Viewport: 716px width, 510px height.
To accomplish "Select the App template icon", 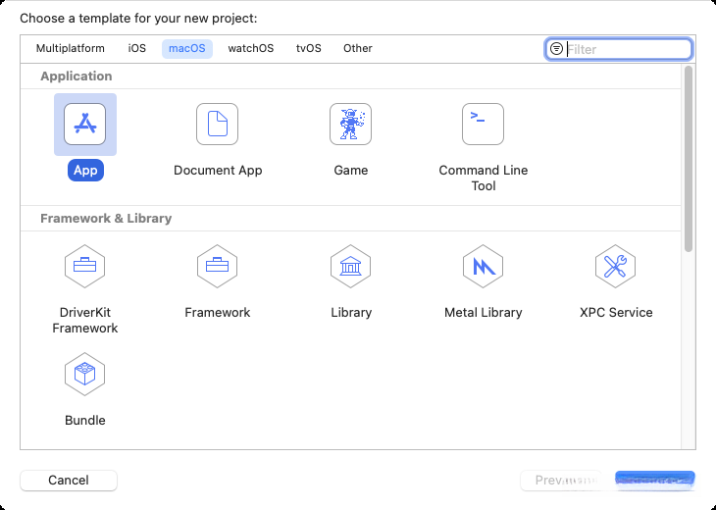I will pyautogui.click(x=85, y=125).
